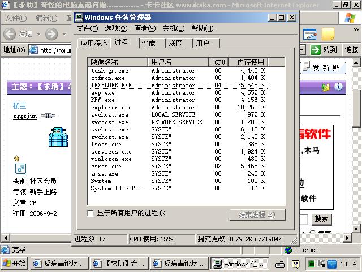Click the zggzjun username link
The width and height of the screenshot is (362, 272).
click(25, 116)
